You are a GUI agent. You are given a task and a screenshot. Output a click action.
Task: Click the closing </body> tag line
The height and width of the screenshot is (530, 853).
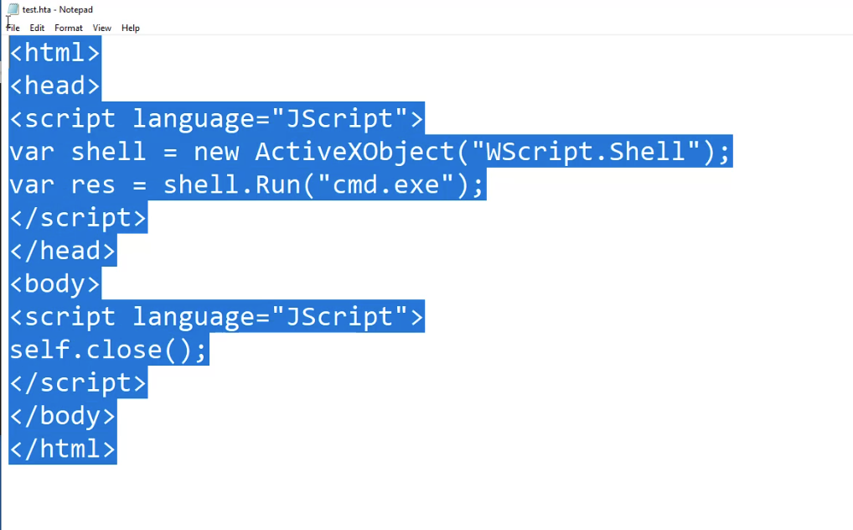pos(63,415)
